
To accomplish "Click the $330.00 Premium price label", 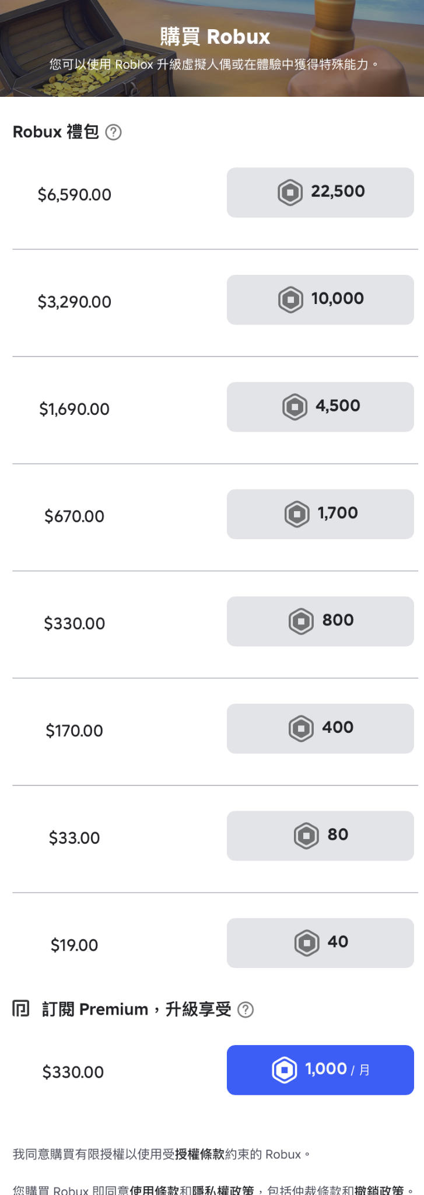I will tap(73, 1072).
